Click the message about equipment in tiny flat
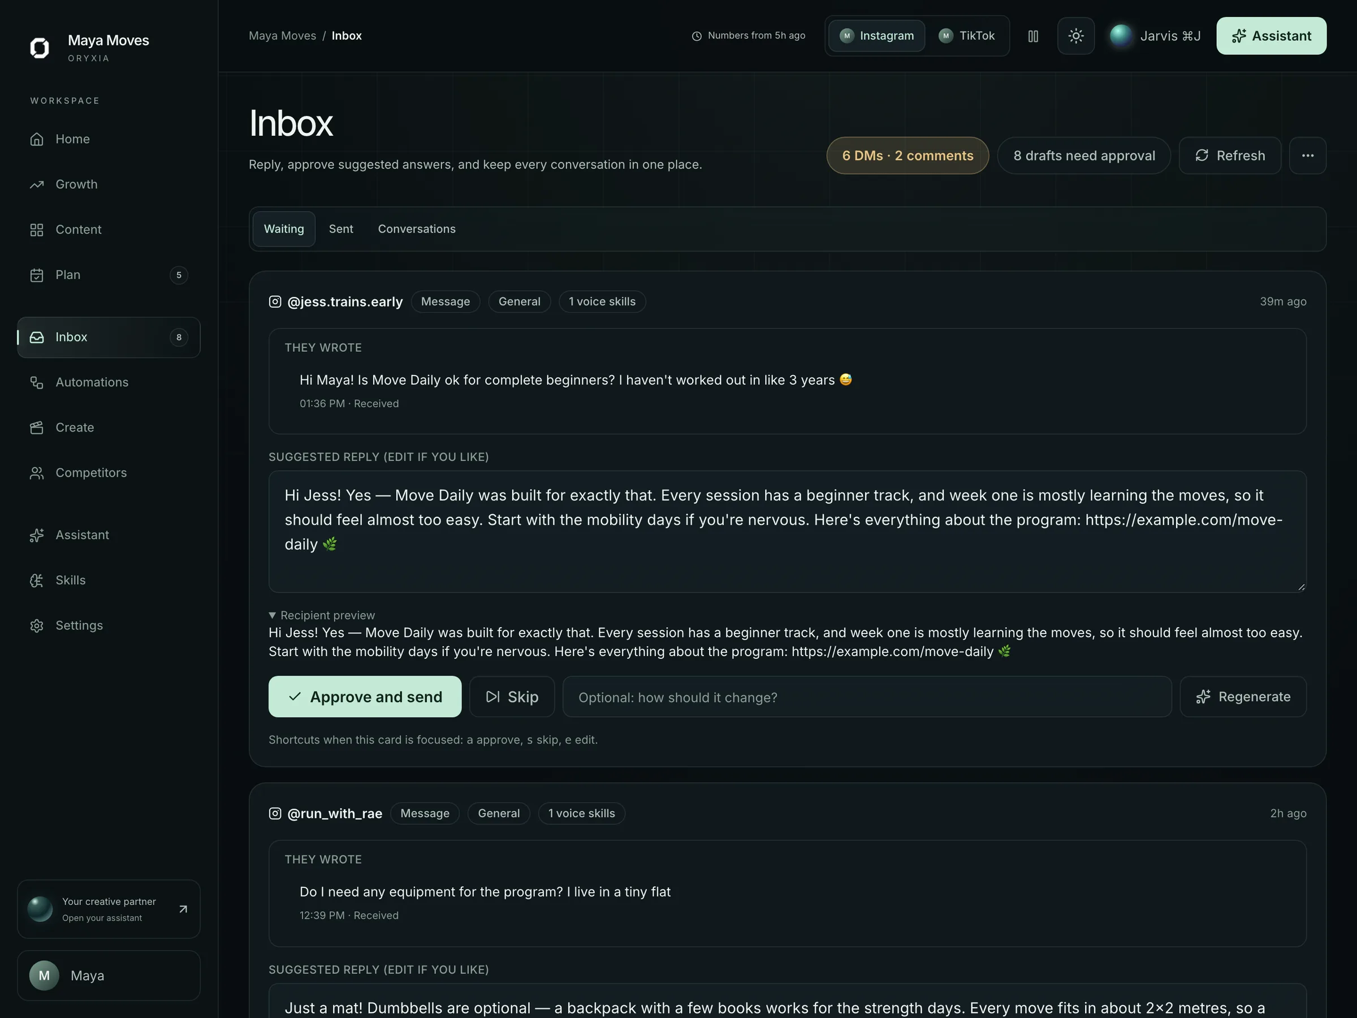 point(485,891)
